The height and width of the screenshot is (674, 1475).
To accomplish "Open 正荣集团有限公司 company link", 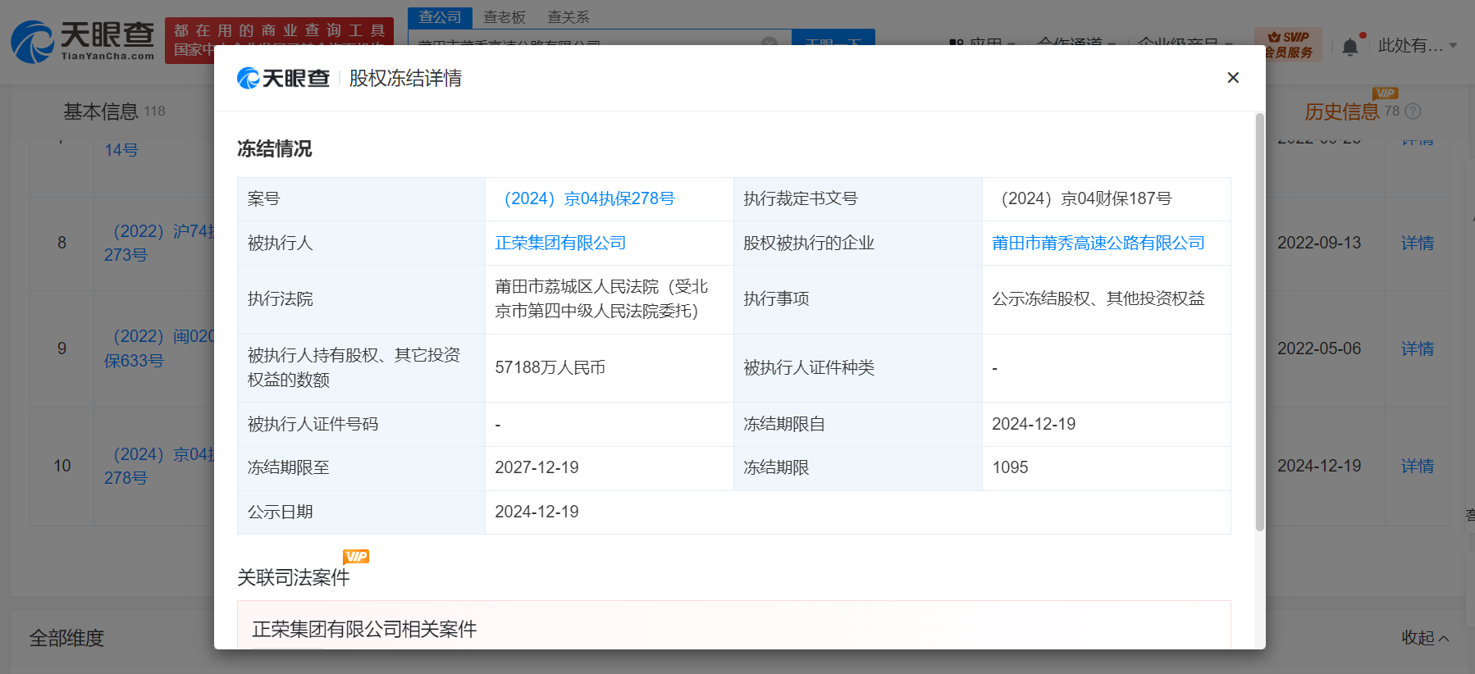I will tap(560, 243).
